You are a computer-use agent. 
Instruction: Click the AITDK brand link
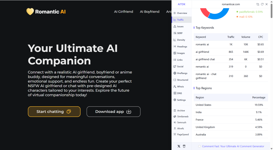[181, 4]
